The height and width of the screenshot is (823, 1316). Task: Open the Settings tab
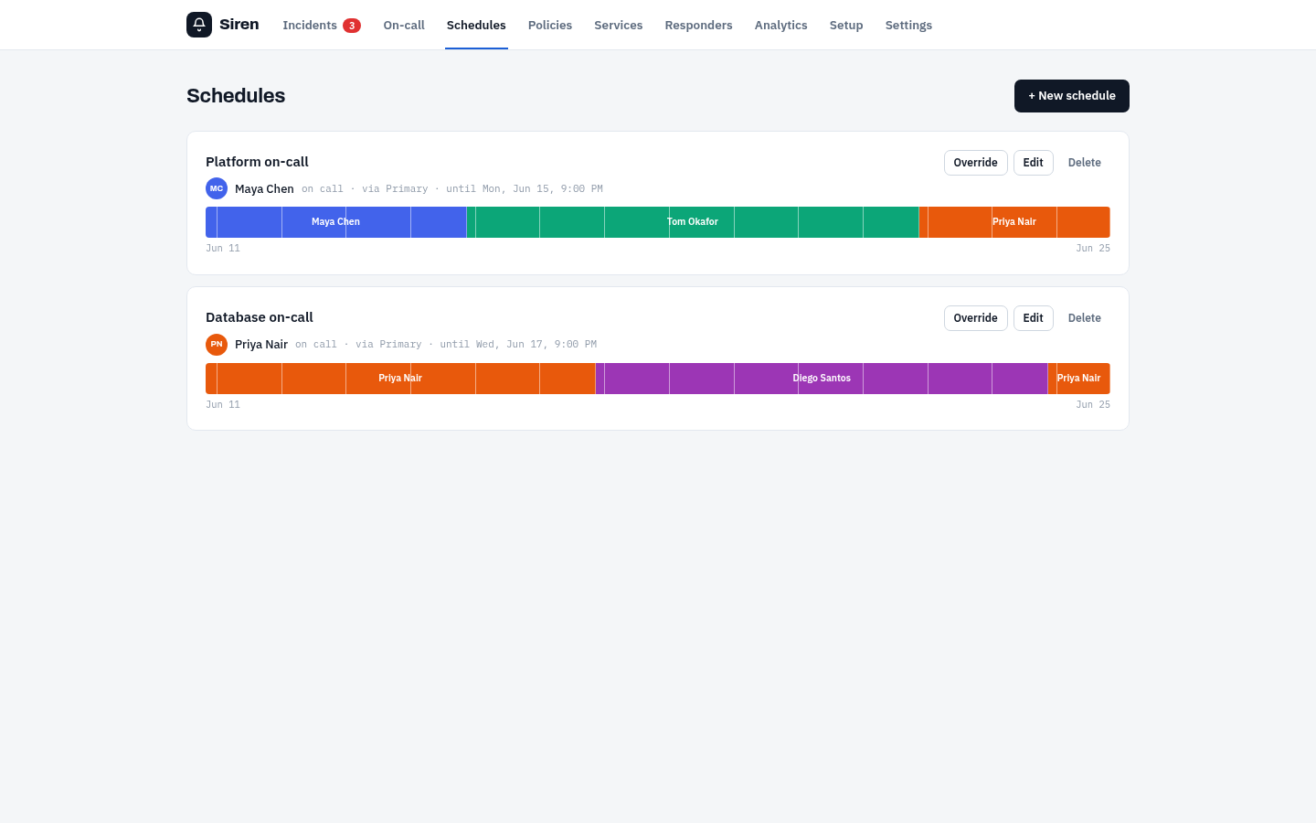(908, 26)
